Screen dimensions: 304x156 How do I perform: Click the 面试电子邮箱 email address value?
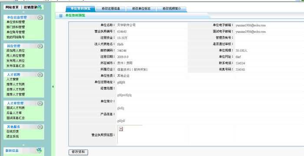coord(251,32)
